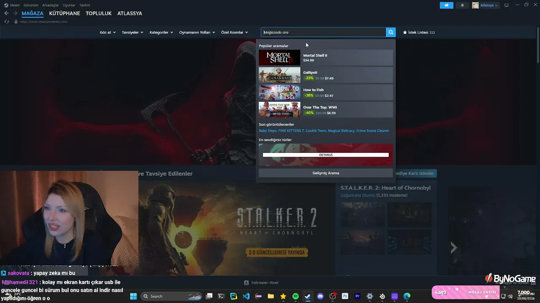
Task: Click into the Mağazada ara search field
Action: [x=324, y=32]
